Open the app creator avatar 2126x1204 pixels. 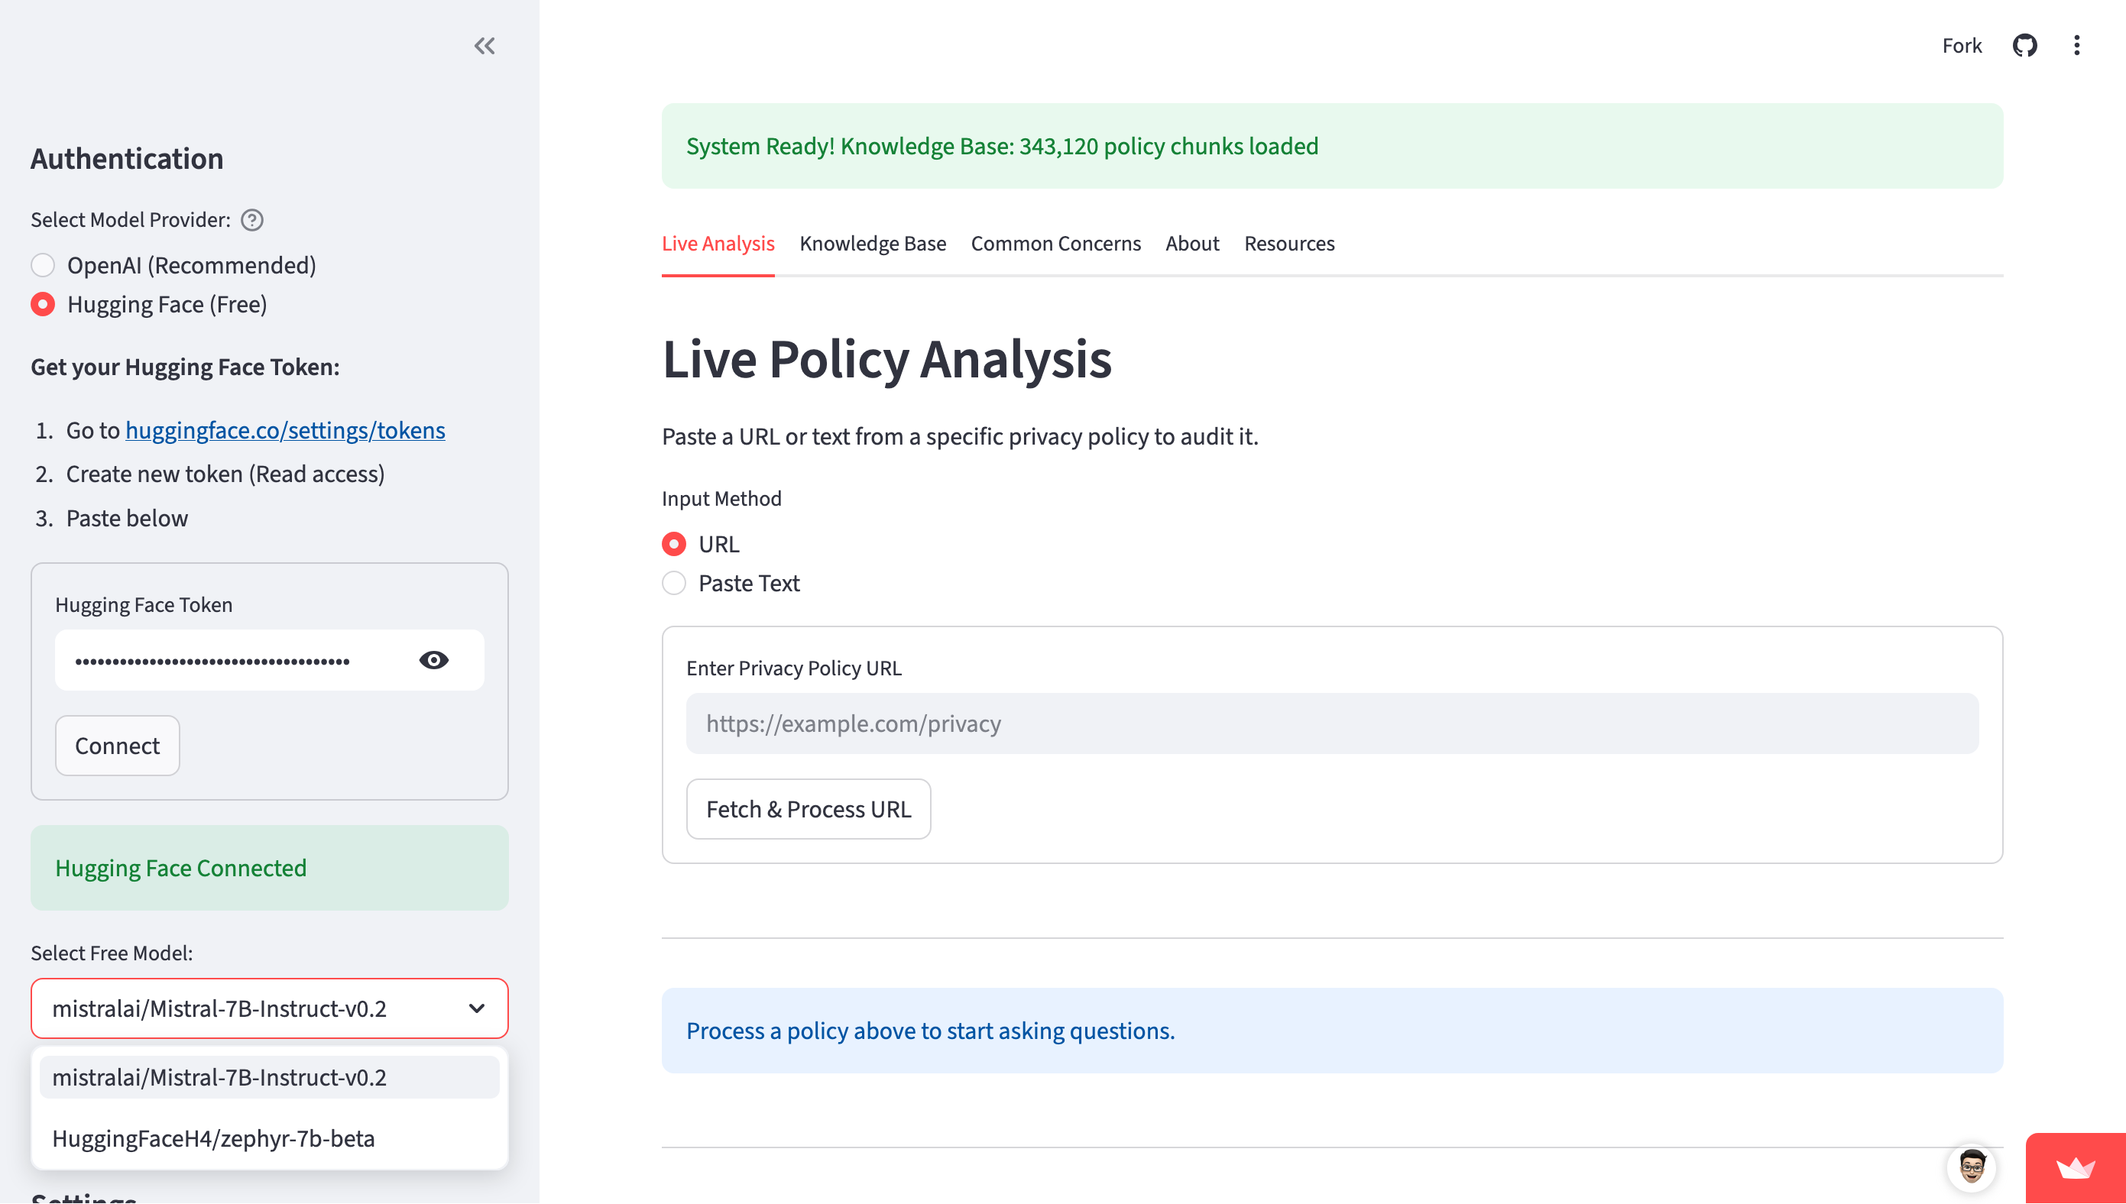(1972, 1167)
